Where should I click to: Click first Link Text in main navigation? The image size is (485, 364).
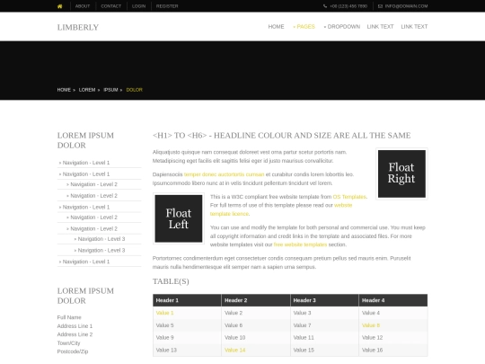click(x=380, y=27)
